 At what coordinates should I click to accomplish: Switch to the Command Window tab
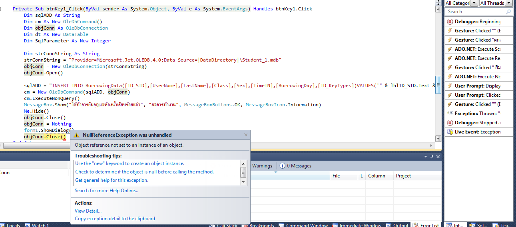click(x=303, y=225)
